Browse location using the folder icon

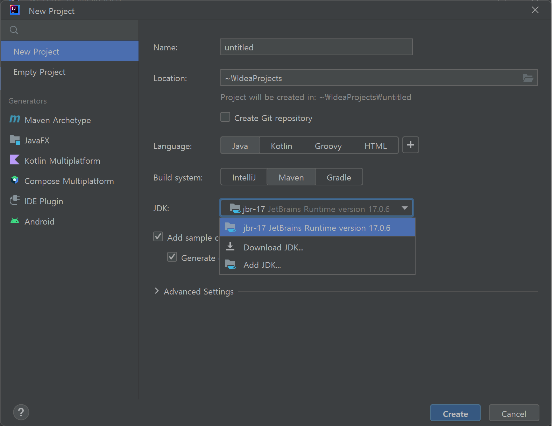click(x=528, y=78)
